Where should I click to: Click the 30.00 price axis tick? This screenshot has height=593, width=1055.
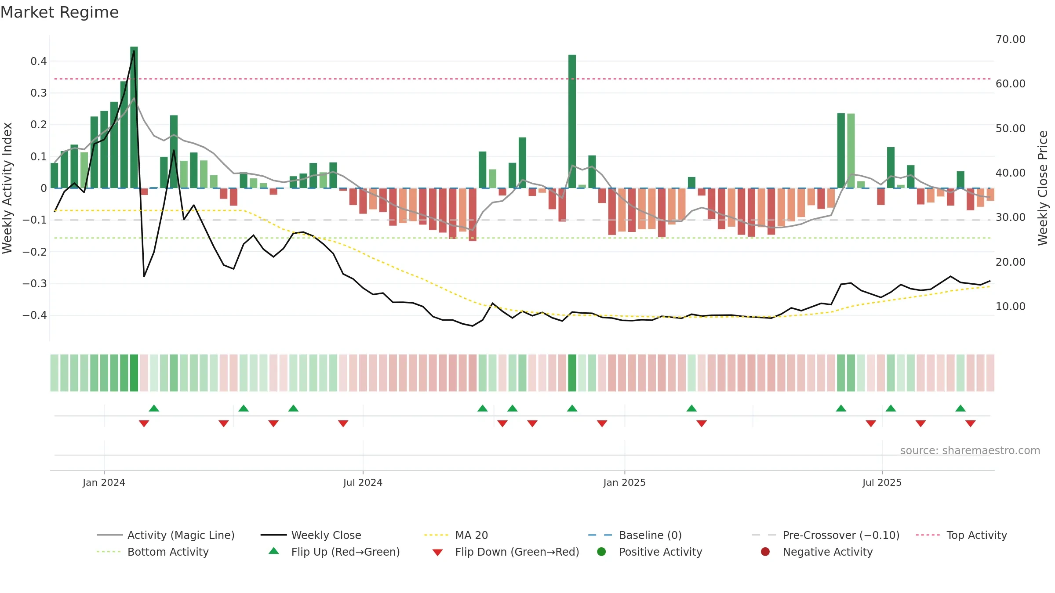point(1010,217)
